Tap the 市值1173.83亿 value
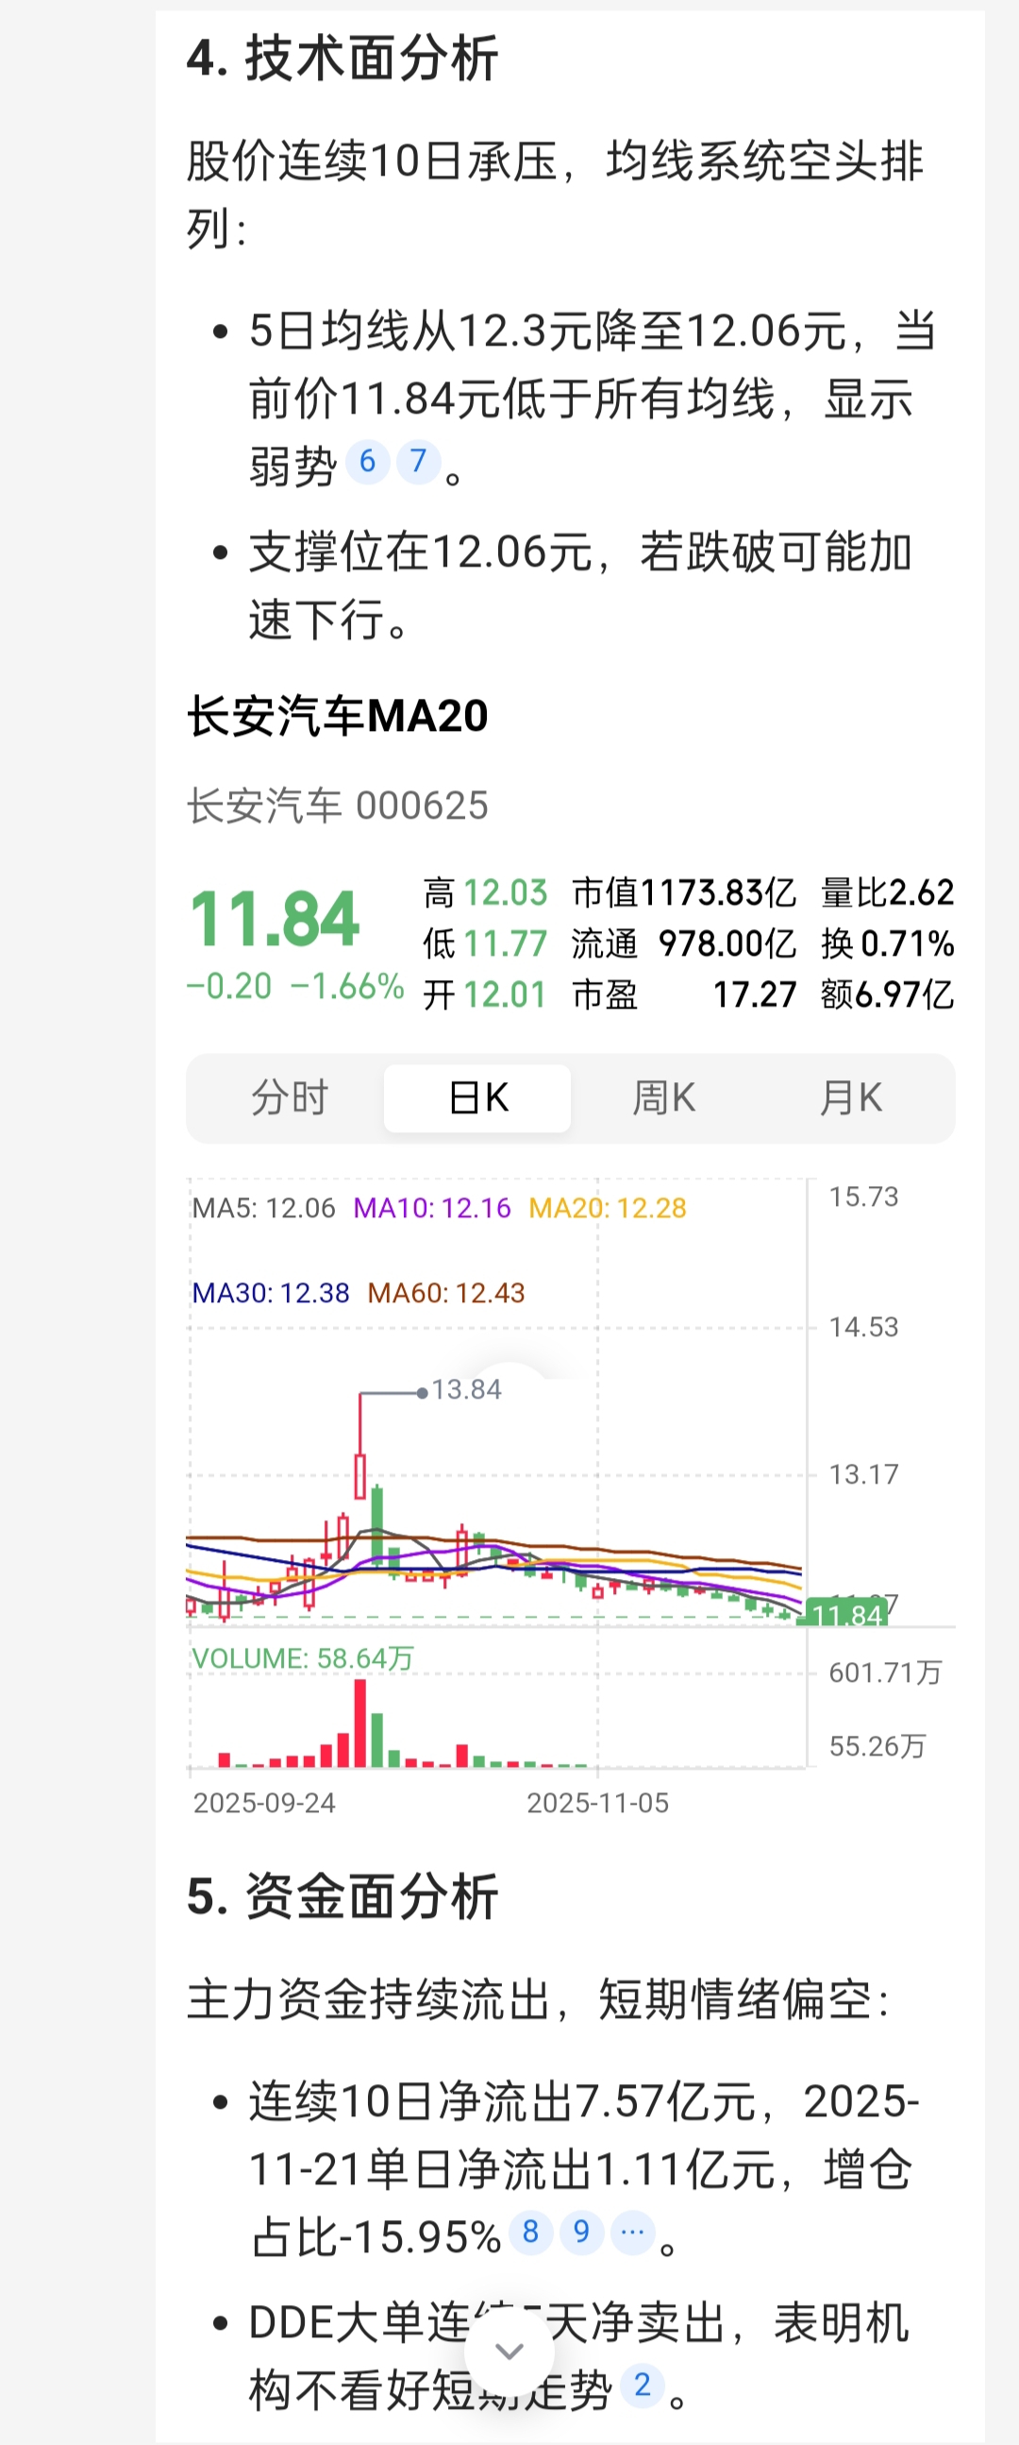Image resolution: width=1019 pixels, height=2445 pixels. click(684, 893)
